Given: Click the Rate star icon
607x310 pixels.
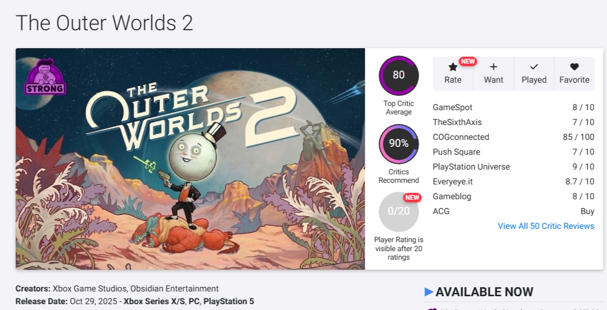Looking at the screenshot, I should pyautogui.click(x=453, y=67).
